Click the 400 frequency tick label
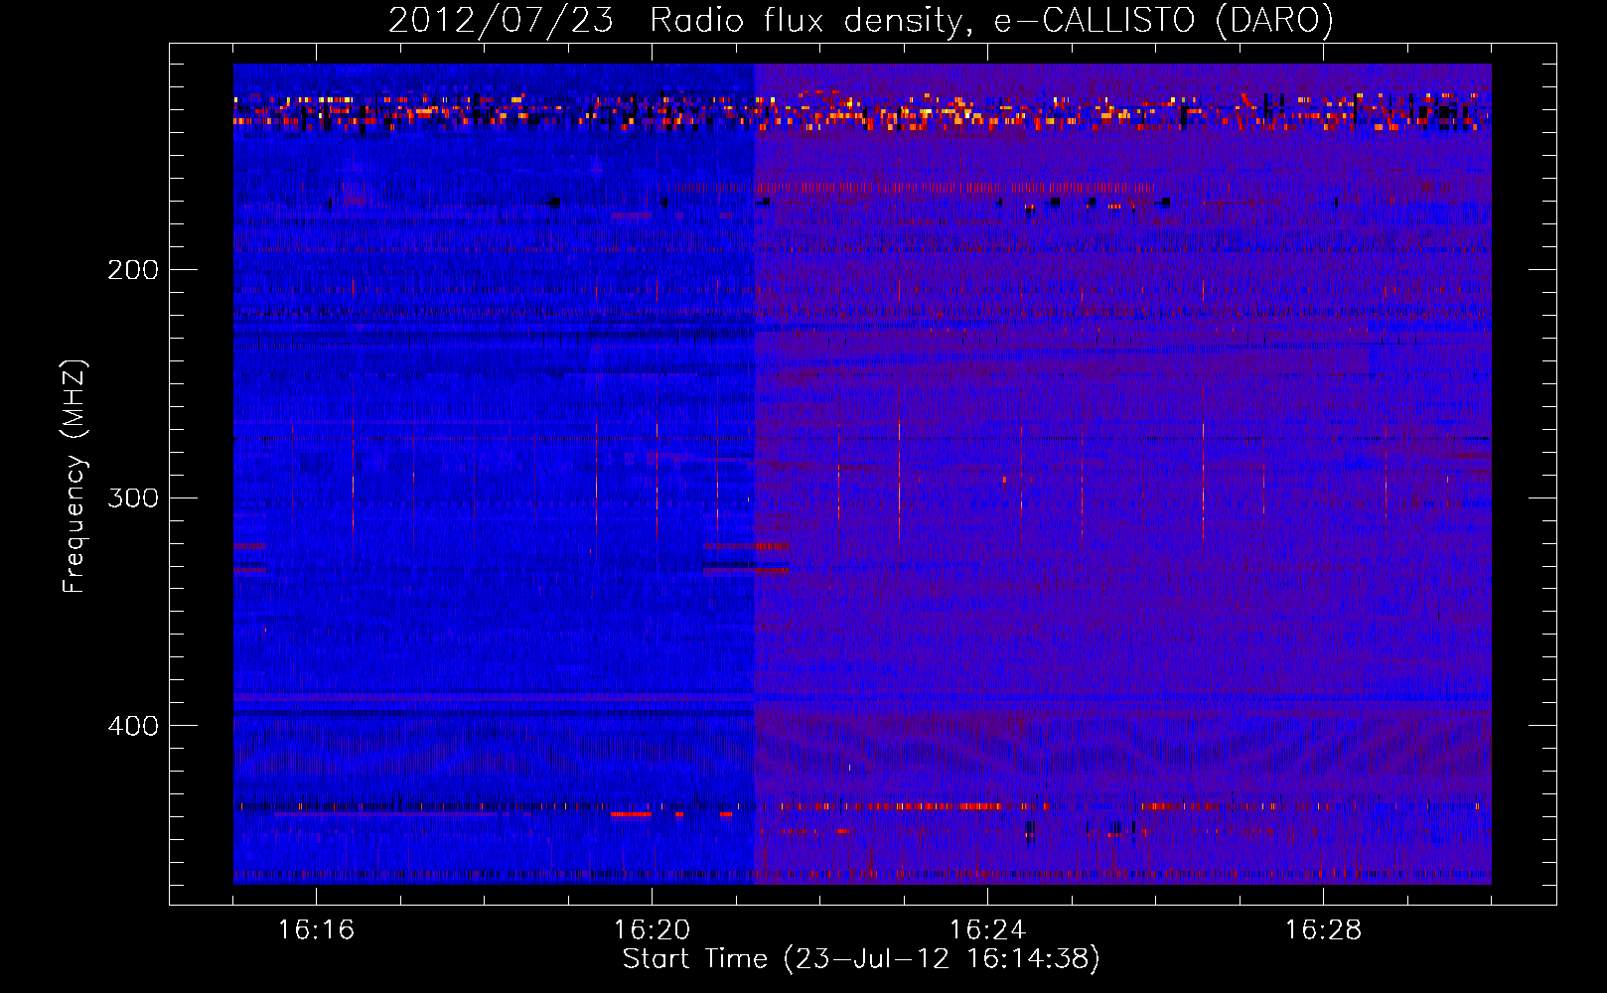 tap(133, 726)
